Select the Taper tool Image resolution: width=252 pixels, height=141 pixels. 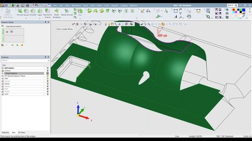(40, 12)
